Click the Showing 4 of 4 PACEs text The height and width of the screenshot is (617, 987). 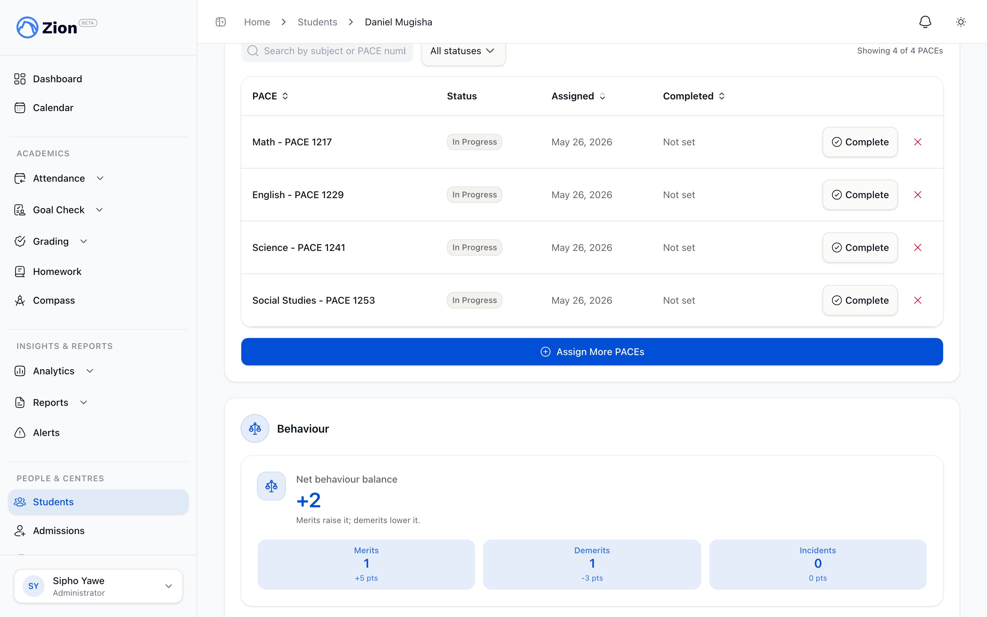(x=900, y=51)
